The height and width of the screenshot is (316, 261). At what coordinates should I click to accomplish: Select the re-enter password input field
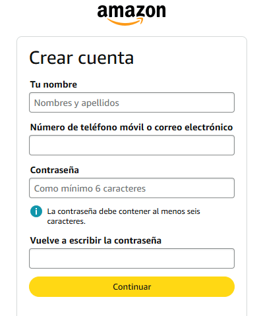click(x=132, y=258)
